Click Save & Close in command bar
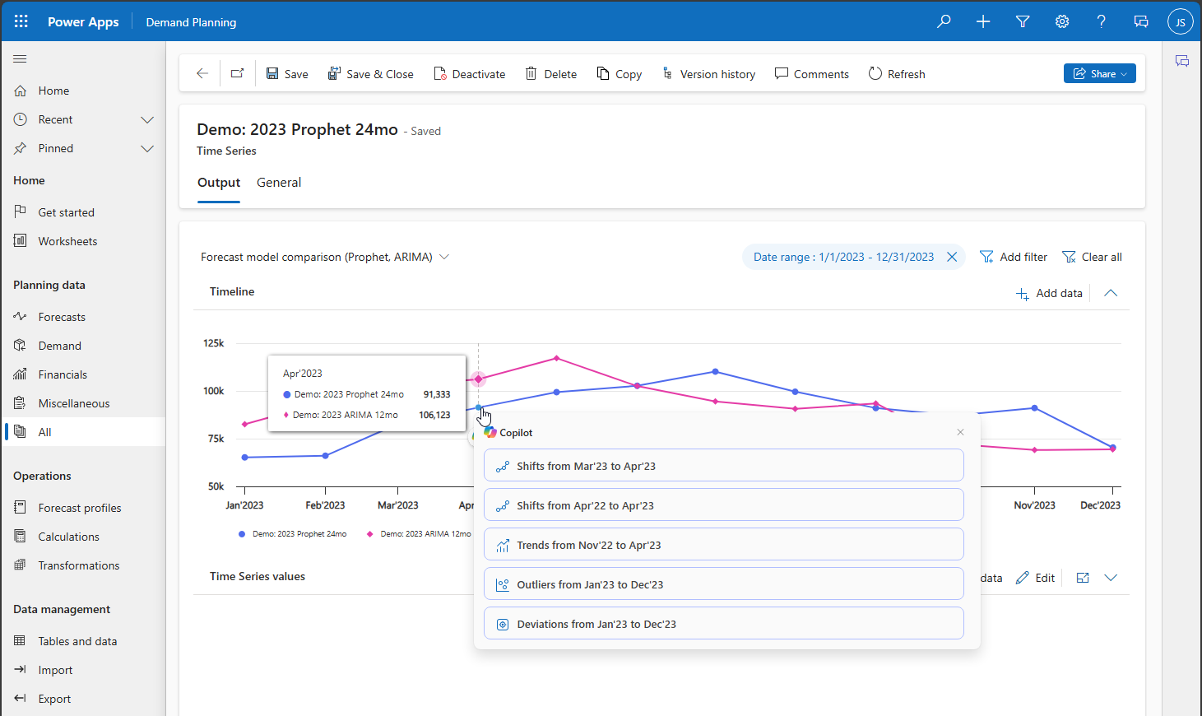The image size is (1202, 716). 371,73
